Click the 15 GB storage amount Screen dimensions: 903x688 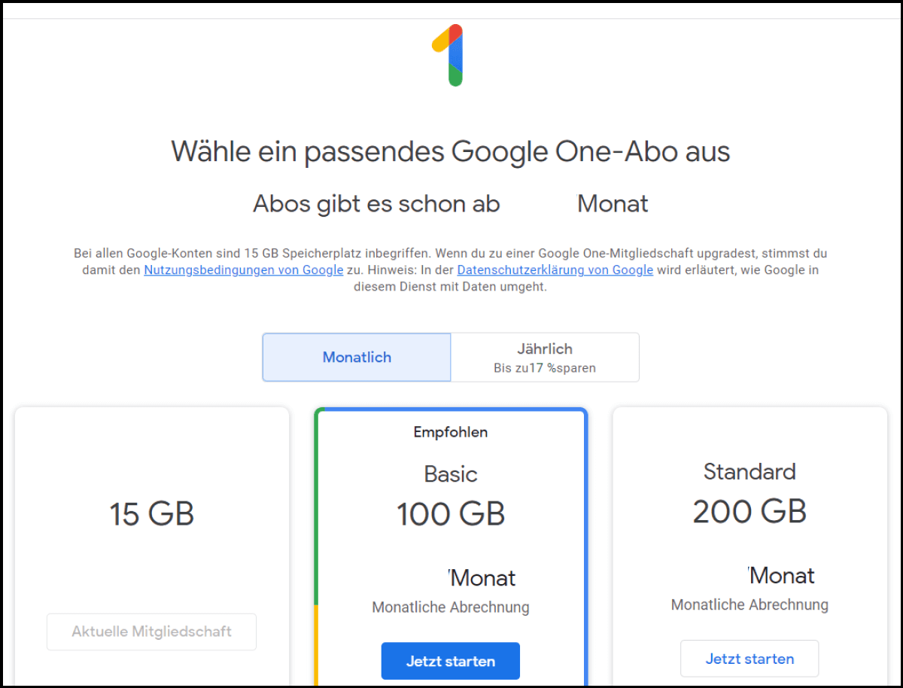151,514
